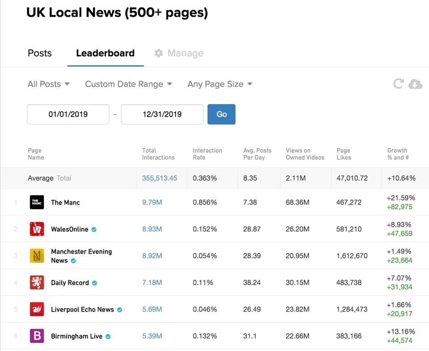Click WalesOnline verified badge
The width and height of the screenshot is (429, 351).
94,230
